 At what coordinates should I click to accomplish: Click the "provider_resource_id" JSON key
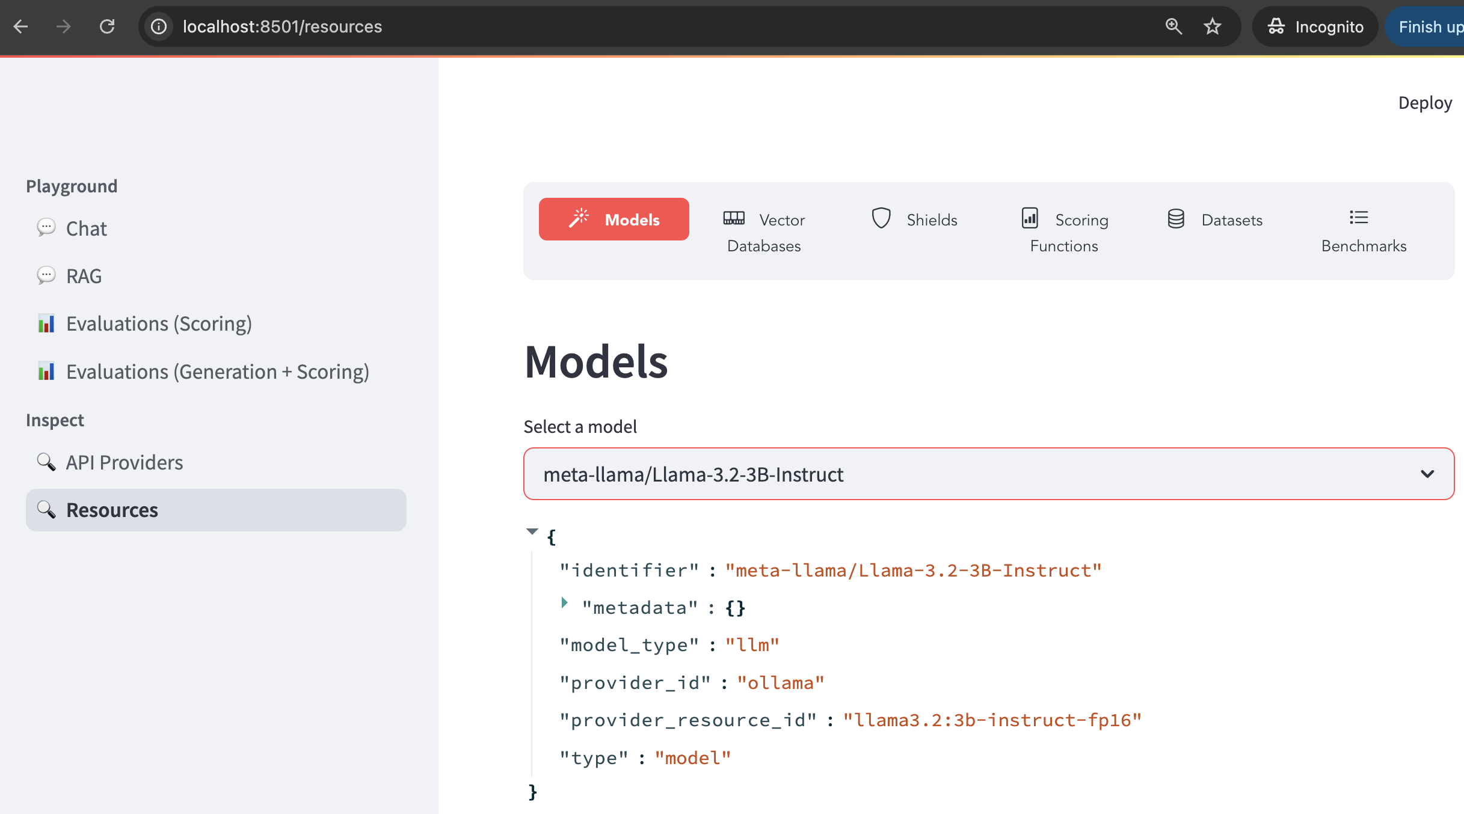point(689,720)
